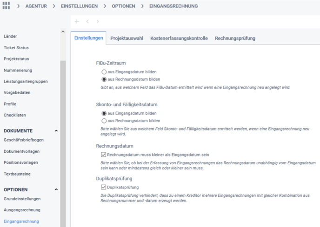Collapse the OPTIONEN sidebar section
Viewport: 320px width, 227px height.
pos(56,189)
